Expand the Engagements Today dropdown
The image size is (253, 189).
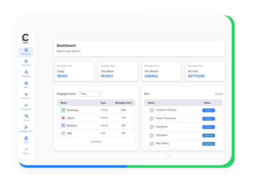tap(90, 94)
